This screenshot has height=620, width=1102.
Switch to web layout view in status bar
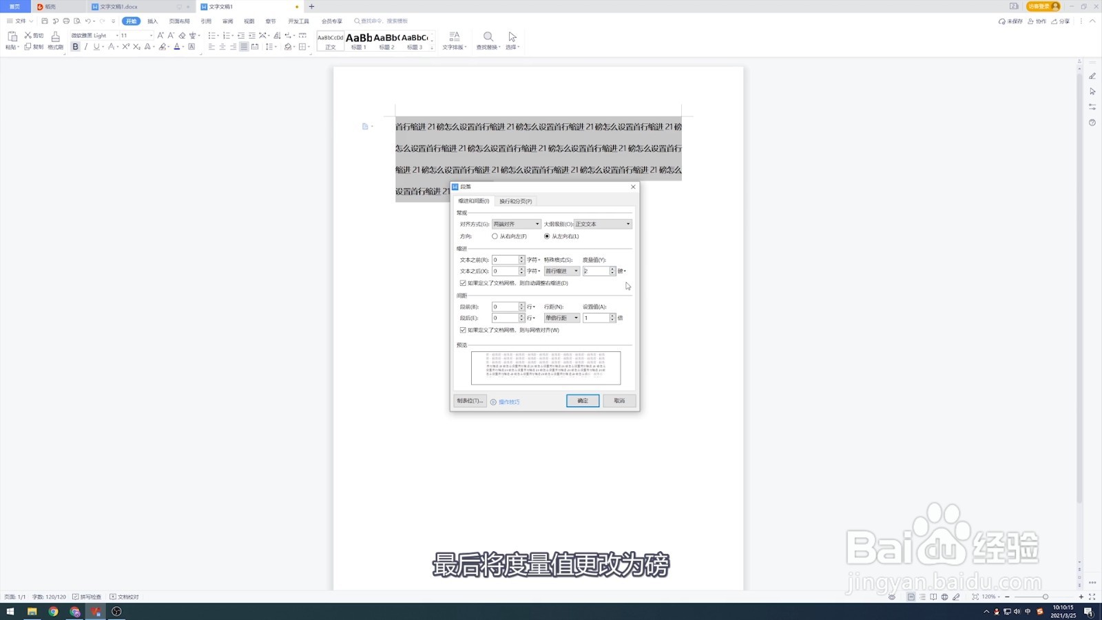click(944, 597)
